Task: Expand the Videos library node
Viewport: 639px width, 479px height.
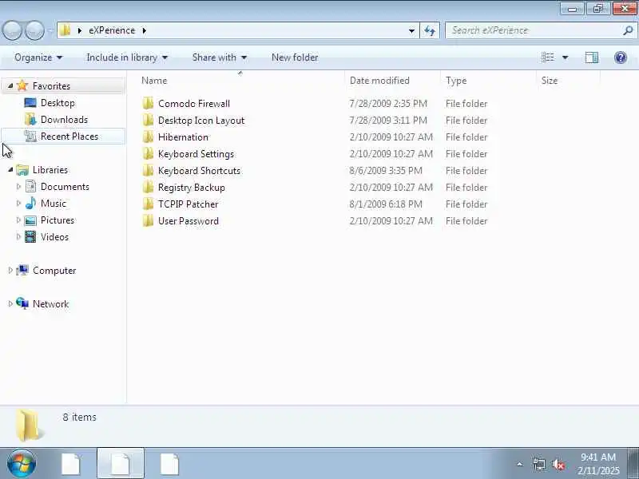Action: point(18,236)
